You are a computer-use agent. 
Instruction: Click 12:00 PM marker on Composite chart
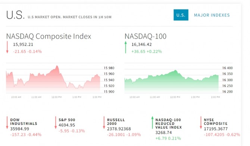57,97
